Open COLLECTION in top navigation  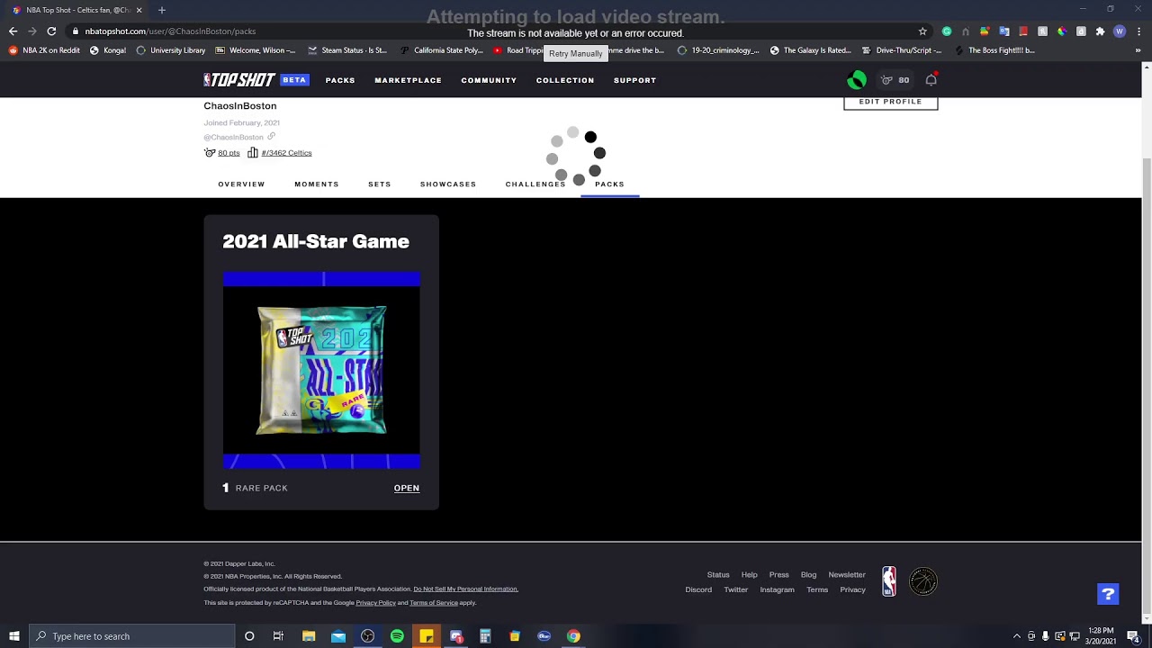(x=565, y=80)
